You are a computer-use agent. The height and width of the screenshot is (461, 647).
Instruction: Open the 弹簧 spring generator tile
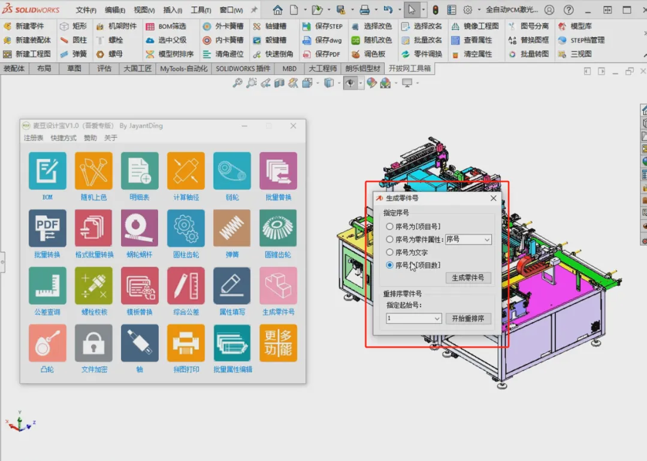click(x=232, y=228)
